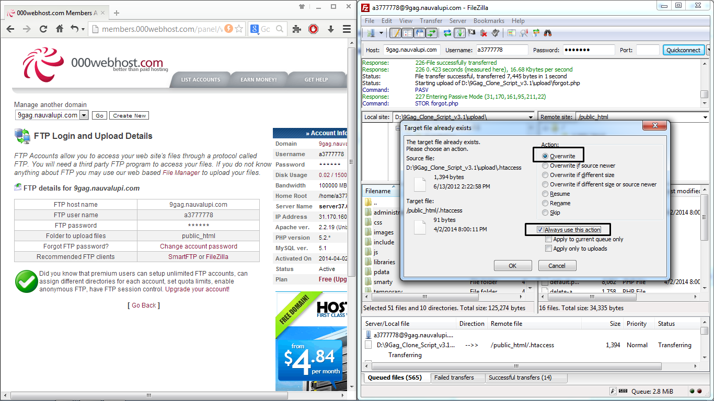Screen dimensions: 714x401
Task: Open Find files with binoculars icon
Action: 547,32
